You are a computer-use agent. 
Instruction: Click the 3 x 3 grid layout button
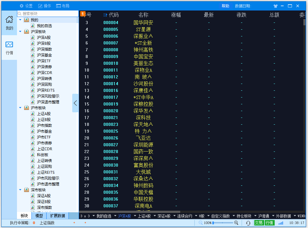point(85,216)
